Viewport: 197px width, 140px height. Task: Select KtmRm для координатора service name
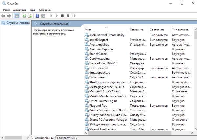[108, 82]
